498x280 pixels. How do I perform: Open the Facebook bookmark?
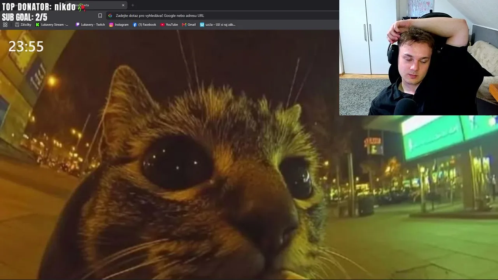[x=144, y=24]
